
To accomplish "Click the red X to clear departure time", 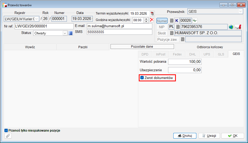I will point(152,20).
